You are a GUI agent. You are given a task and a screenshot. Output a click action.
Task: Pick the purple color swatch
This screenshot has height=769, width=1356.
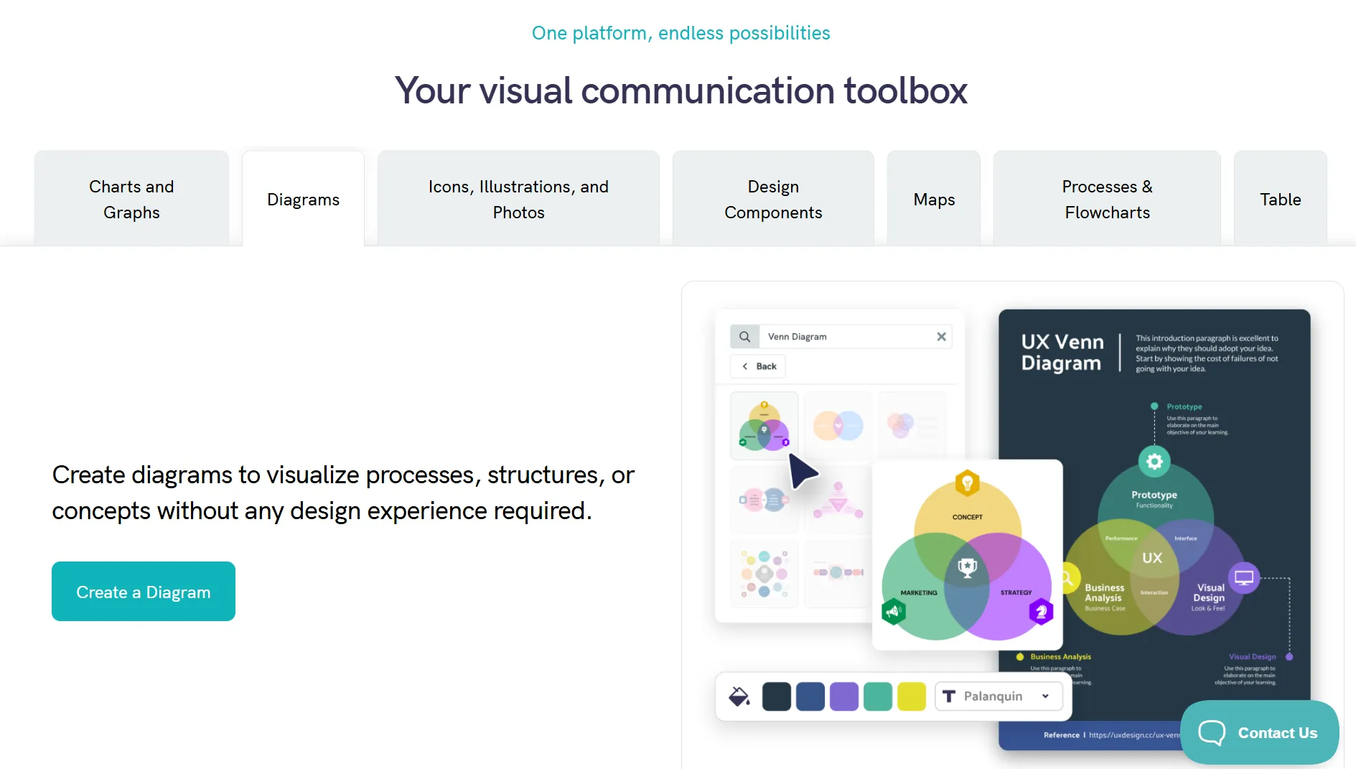click(843, 696)
